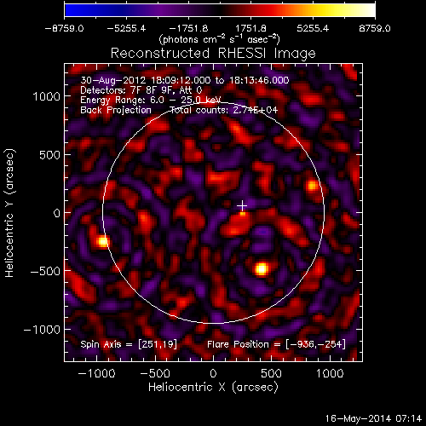Click the 'Total counts: 2.74E+04' text
This screenshot has width=426, height=426.
pos(224,110)
